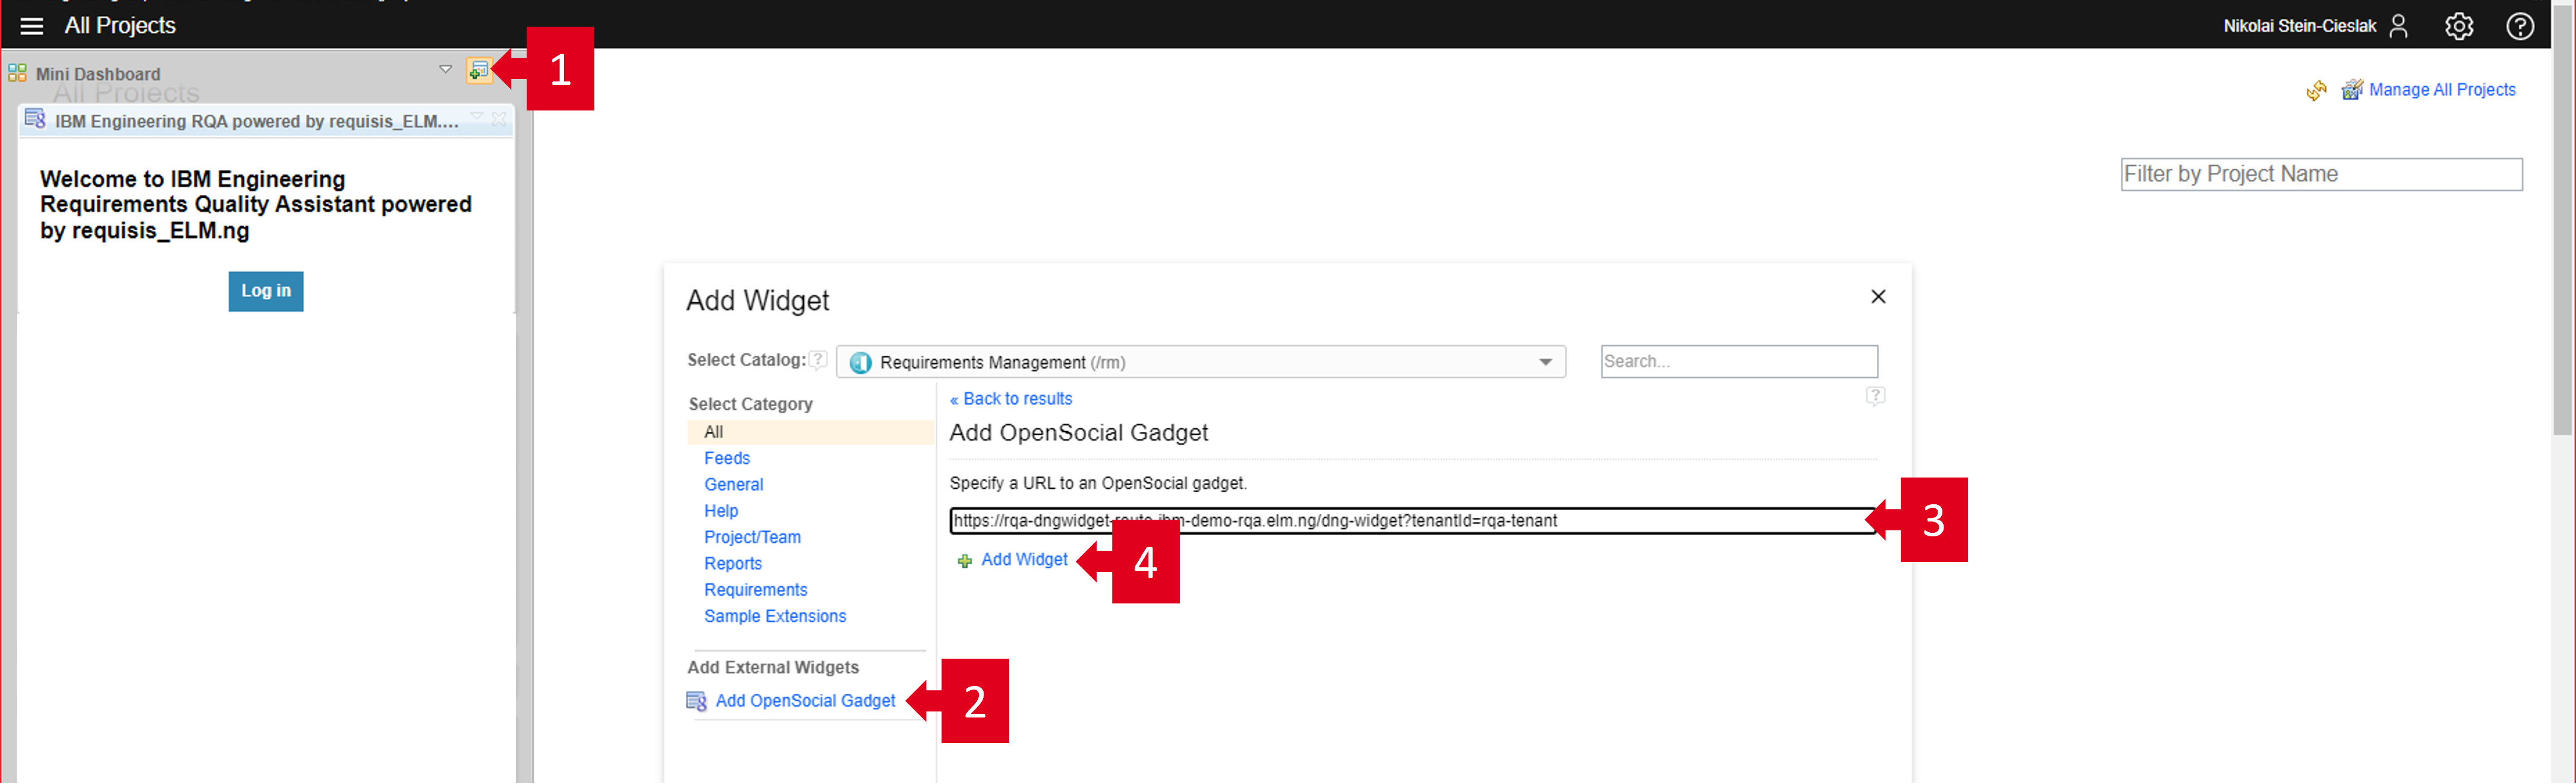Open the settings gear menu
This screenshot has height=784, width=2576.
[2458, 26]
